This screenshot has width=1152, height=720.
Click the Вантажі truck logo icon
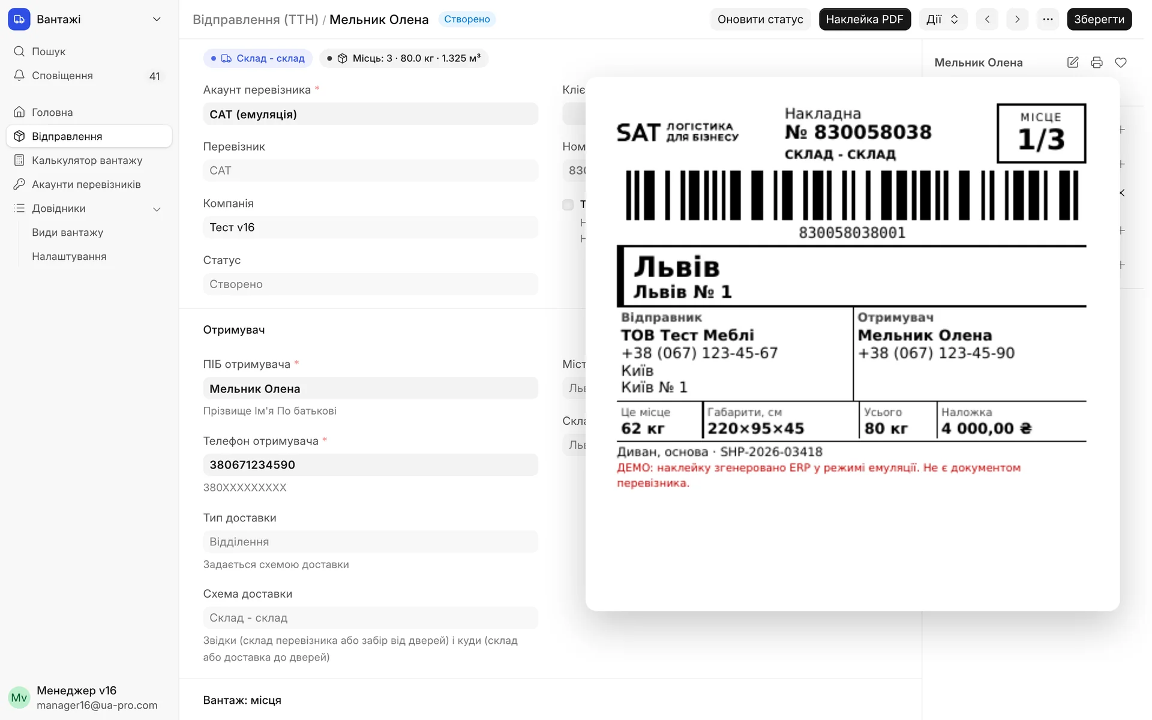[19, 19]
